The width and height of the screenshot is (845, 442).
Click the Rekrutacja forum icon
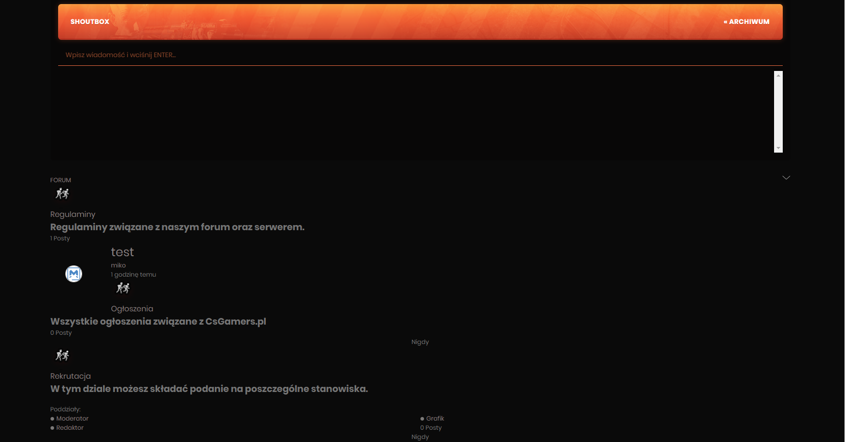62,356
